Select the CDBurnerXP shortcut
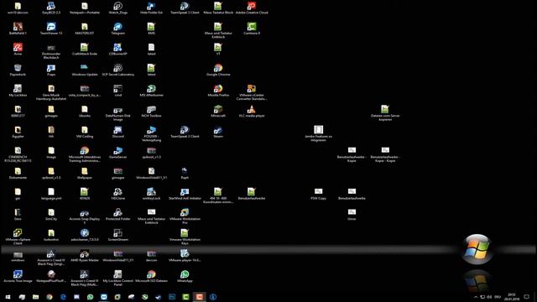This screenshot has height=302, width=537. [117, 49]
